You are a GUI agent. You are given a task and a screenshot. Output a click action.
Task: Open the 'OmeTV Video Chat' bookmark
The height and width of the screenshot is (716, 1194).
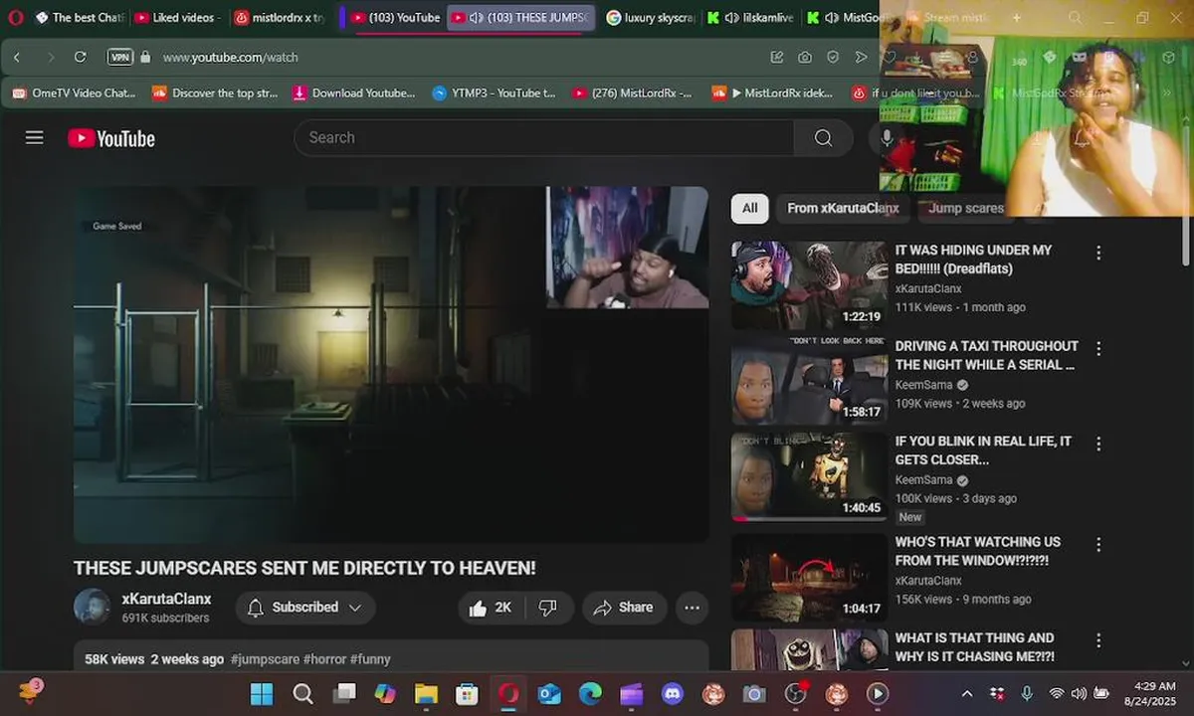74,92
